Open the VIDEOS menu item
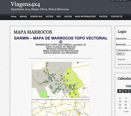This screenshot has height=116, width=131. [68, 16]
